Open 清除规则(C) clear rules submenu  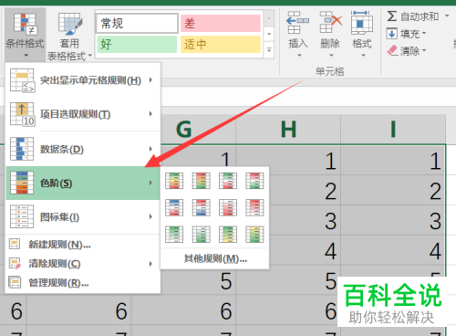click(x=83, y=264)
